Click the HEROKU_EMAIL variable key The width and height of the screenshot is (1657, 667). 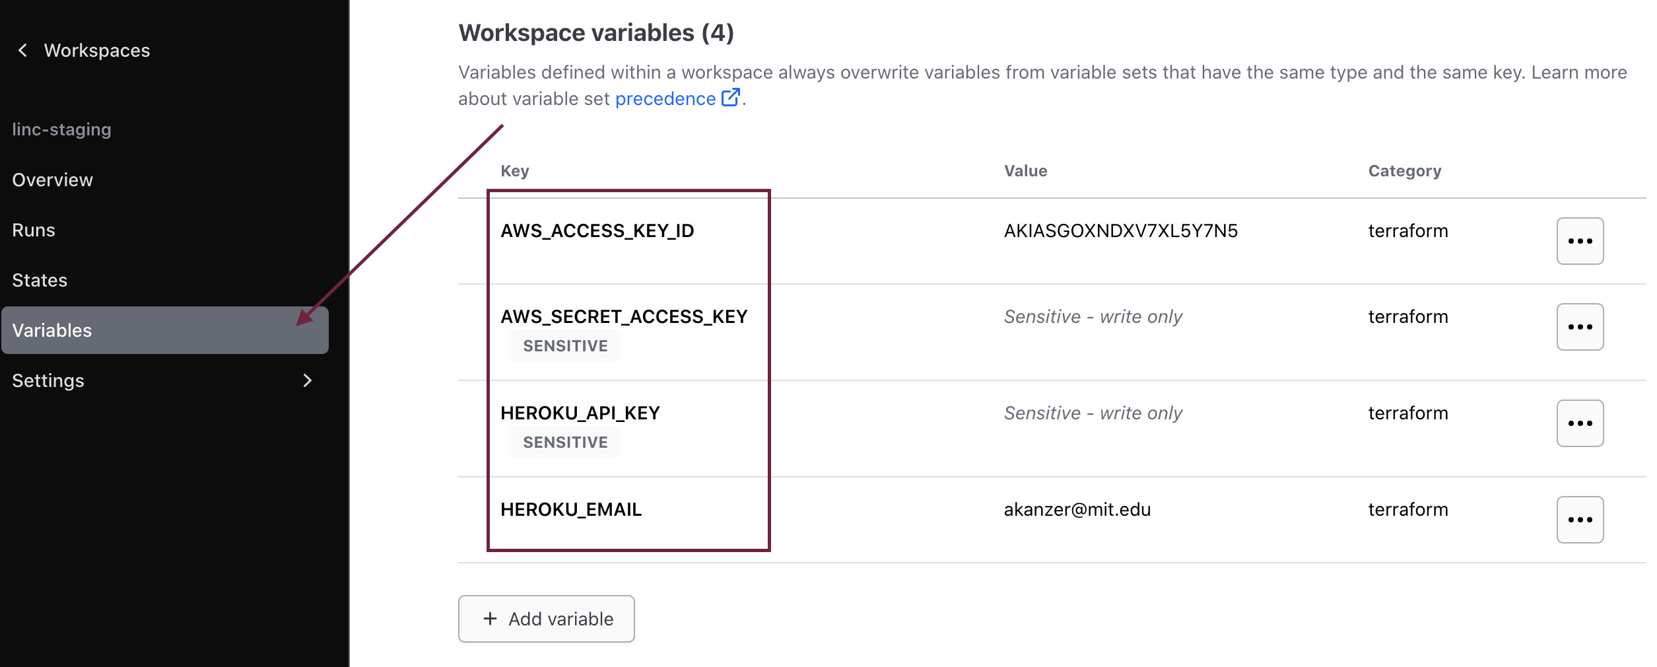571,510
